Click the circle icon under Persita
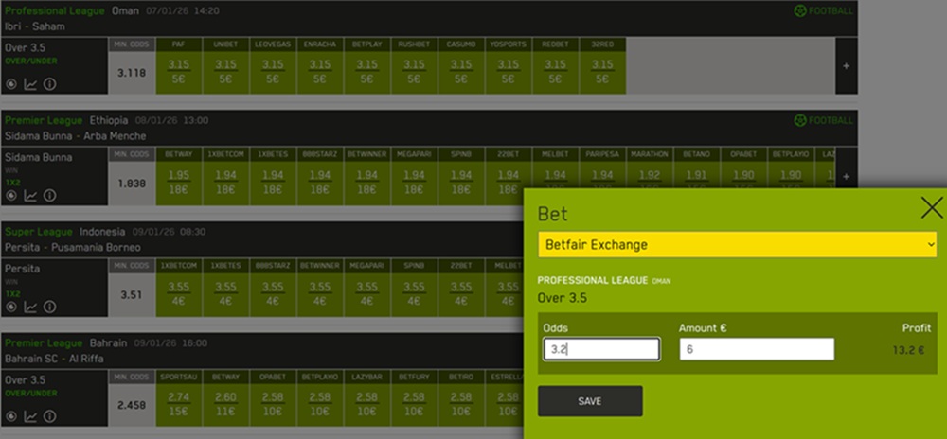The width and height of the screenshot is (947, 439). pyautogui.click(x=10, y=307)
